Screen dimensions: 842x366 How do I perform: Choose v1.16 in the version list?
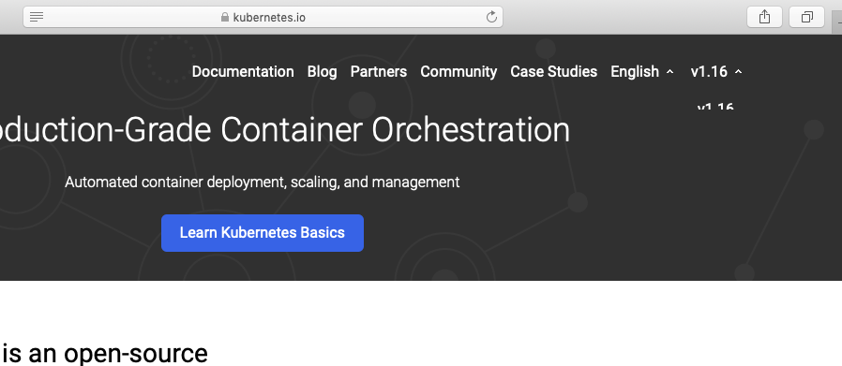tap(715, 106)
